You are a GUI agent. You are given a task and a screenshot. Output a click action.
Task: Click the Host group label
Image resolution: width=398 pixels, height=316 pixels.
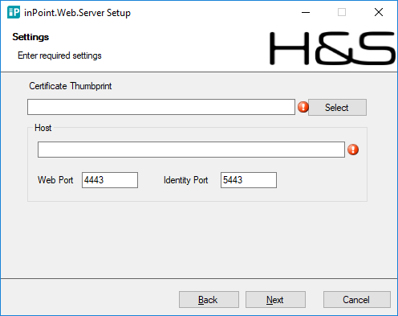[x=43, y=128]
